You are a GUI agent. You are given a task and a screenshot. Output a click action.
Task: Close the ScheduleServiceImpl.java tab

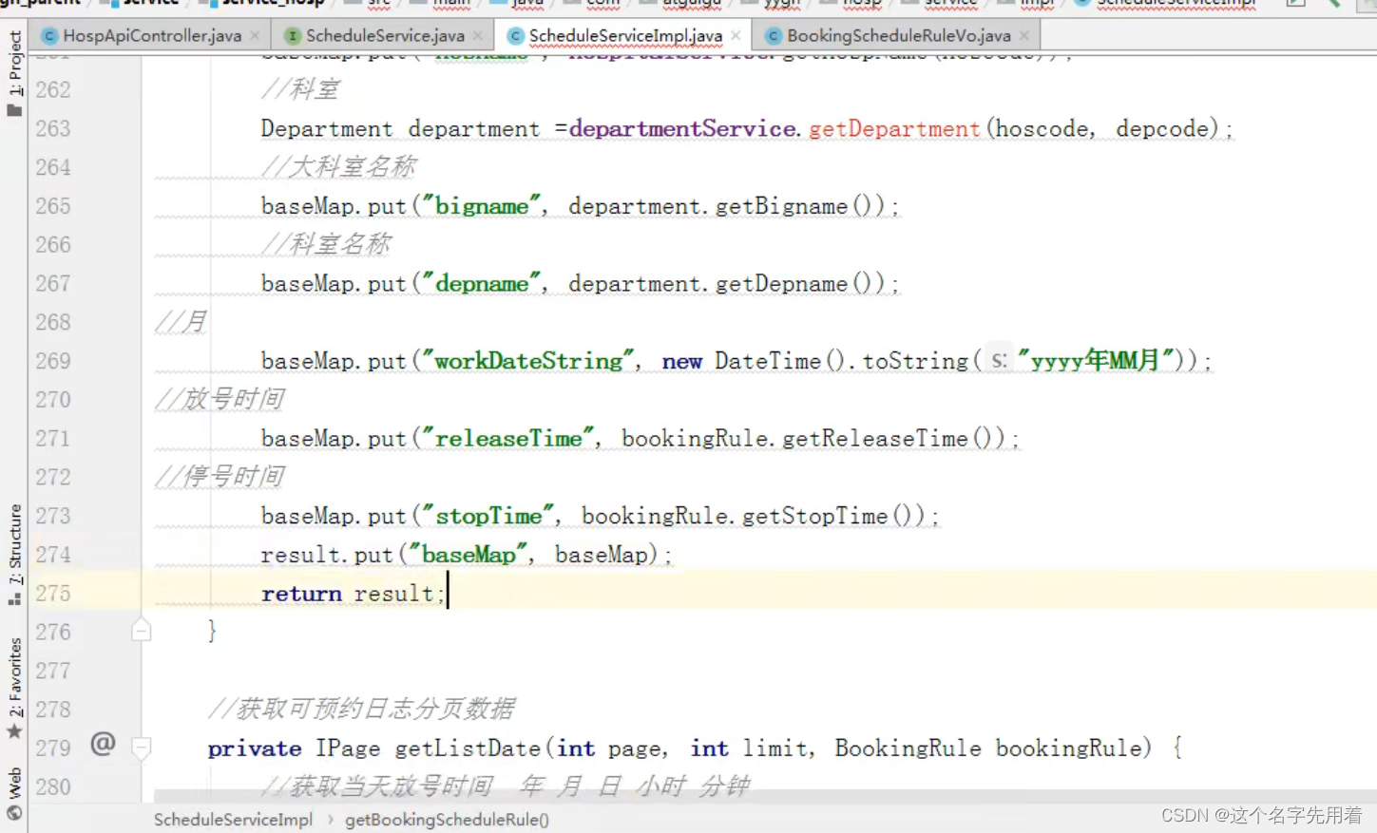click(736, 36)
